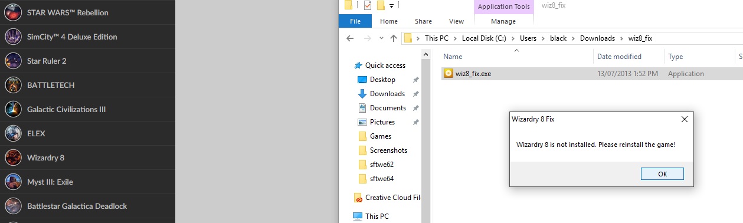The image size is (743, 223).
Task: Switch to the Share ribbon tab
Action: coord(423,21)
